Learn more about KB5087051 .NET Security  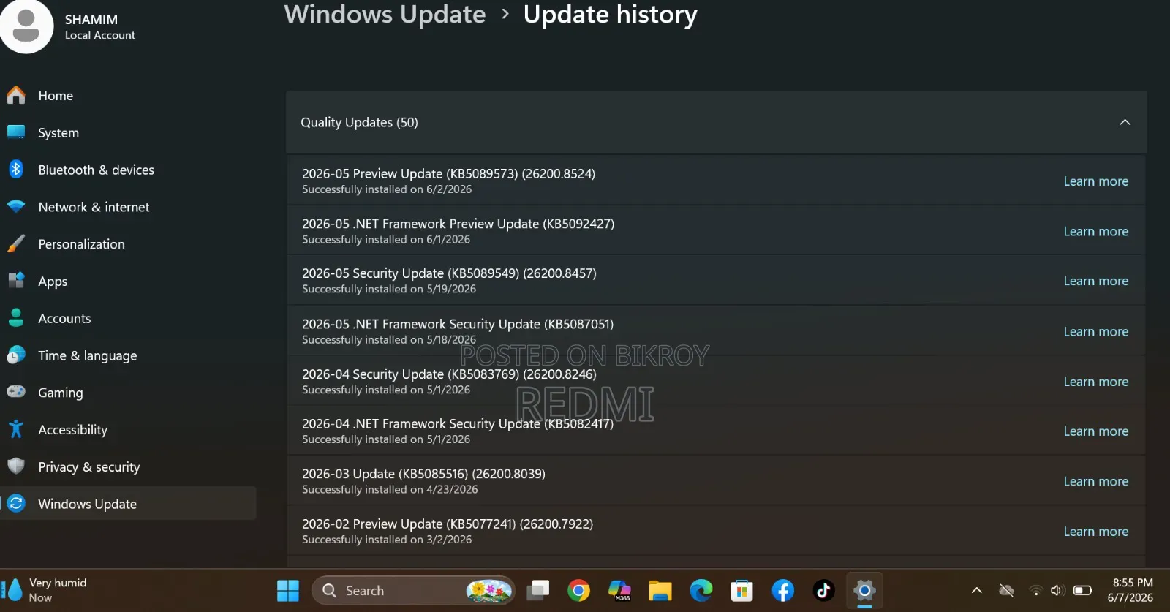point(1095,331)
